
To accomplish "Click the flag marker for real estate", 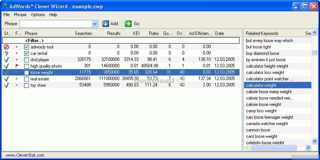I will (x=17, y=78).
